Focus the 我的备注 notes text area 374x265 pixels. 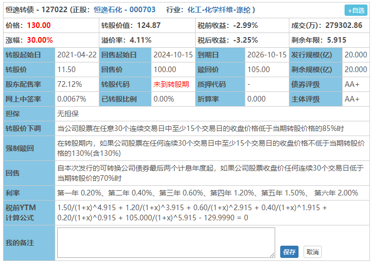click(x=166, y=243)
